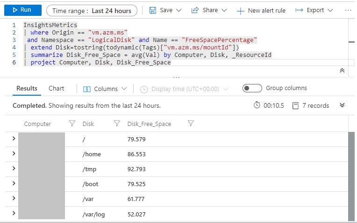Expand the /home row
357x223 pixels.
pyautogui.click(x=14, y=153)
